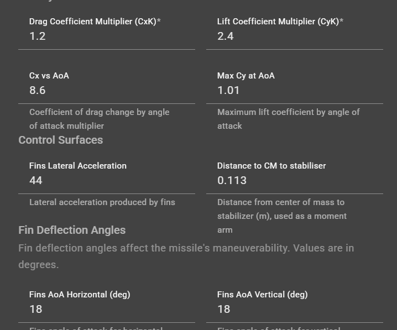Click the Fins Lateral Acceleration value 44
397x330 pixels.
click(106, 181)
